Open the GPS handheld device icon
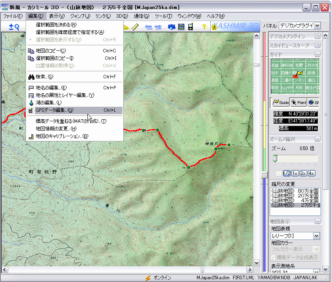332x282 pixels. coord(191,27)
